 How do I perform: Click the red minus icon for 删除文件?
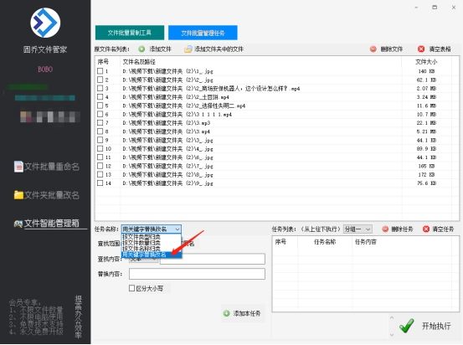373,49
